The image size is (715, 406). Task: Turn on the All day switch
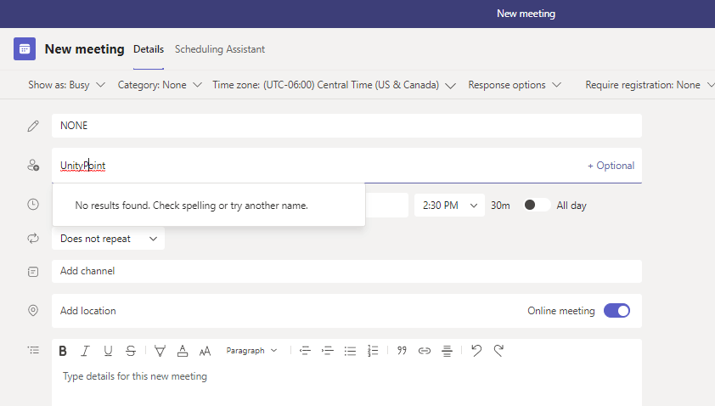(x=537, y=205)
